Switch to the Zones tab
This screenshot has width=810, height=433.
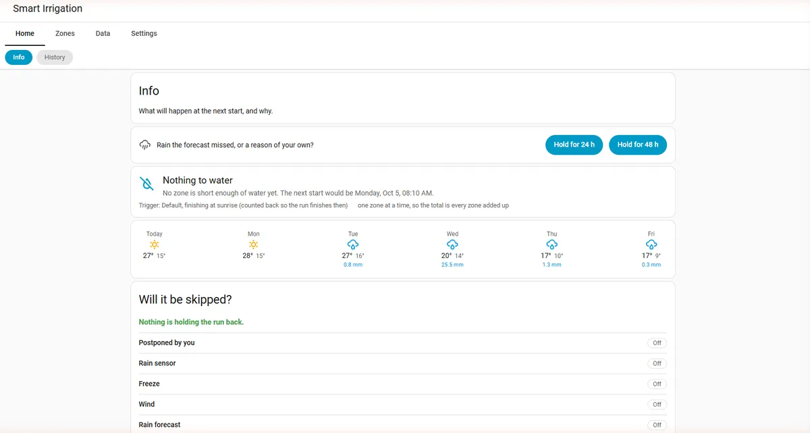point(65,33)
